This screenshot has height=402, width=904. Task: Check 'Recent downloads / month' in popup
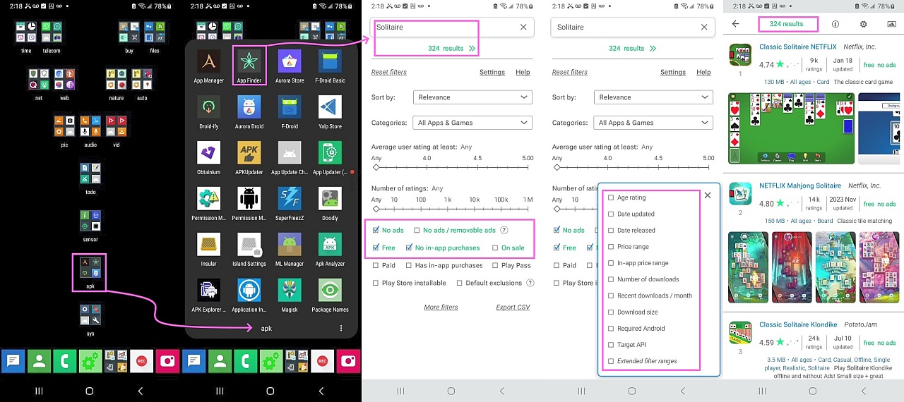coord(611,296)
